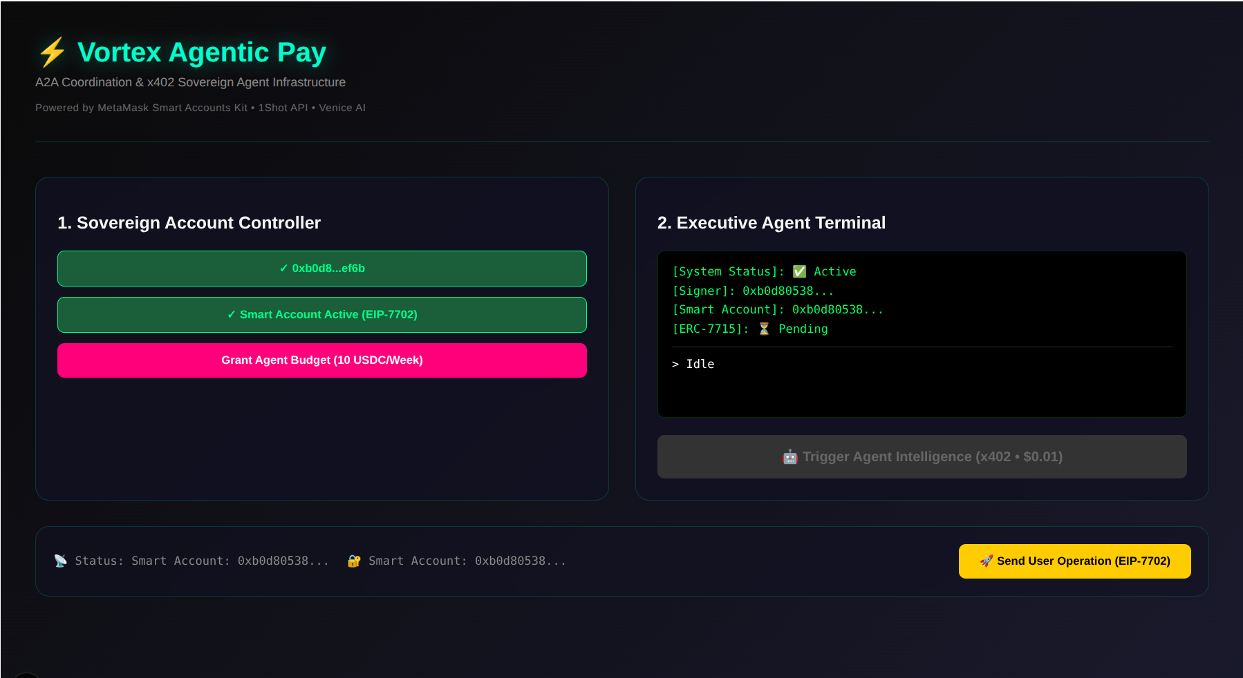Trigger Agent Intelligence x402 button
Viewport: 1243px width, 678px height.
[922, 456]
